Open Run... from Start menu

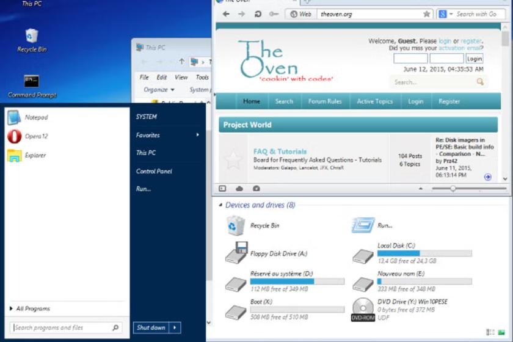tap(144, 189)
